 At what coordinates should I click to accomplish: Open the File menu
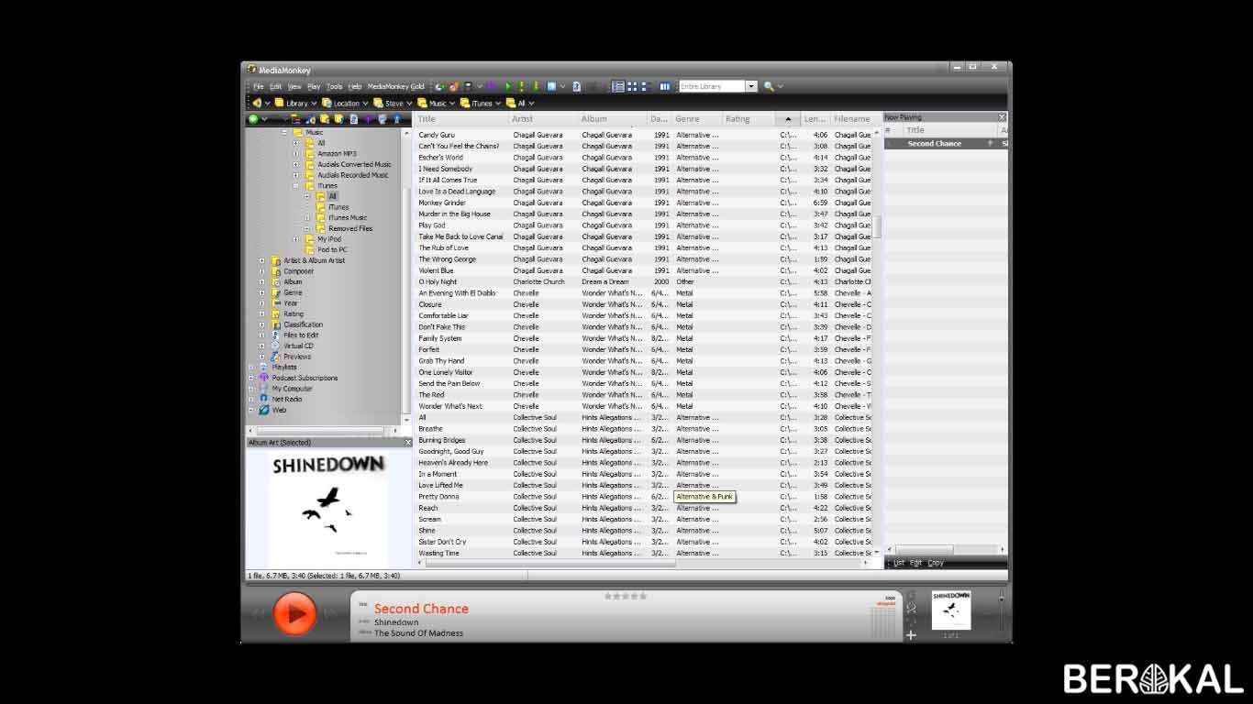pyautogui.click(x=259, y=86)
